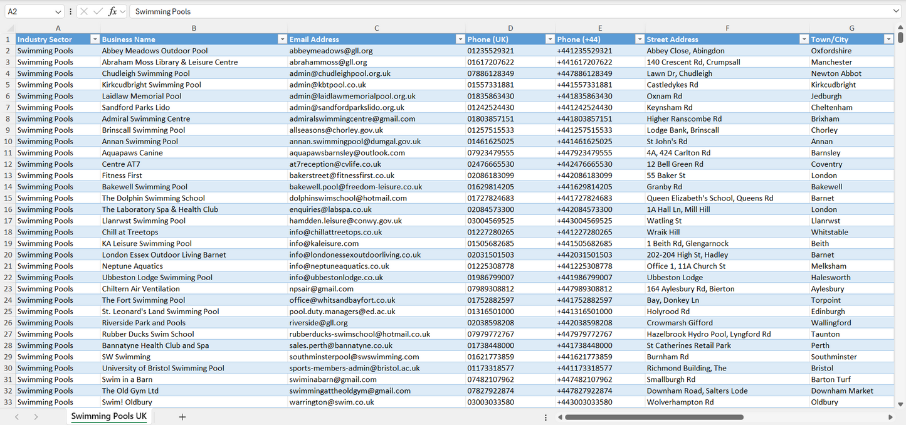906x425 pixels.
Task: Select cell at7reception@cvlife.co.uk
Action: point(376,164)
